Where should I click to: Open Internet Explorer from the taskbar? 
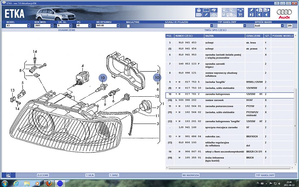point(16,183)
